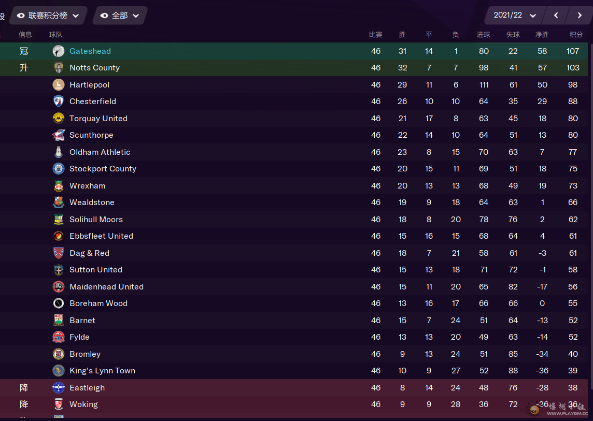This screenshot has width=593, height=421.
Task: Open the Oldham Athletic team link
Action: click(100, 152)
